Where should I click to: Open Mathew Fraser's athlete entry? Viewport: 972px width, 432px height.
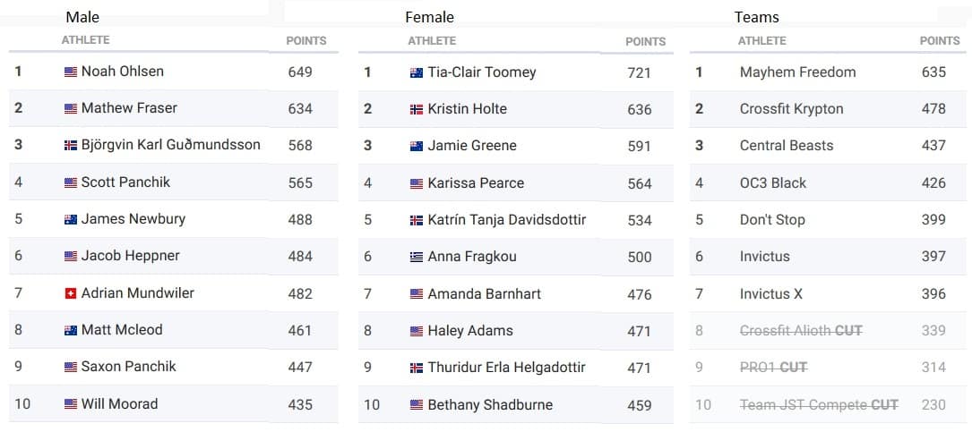(129, 107)
